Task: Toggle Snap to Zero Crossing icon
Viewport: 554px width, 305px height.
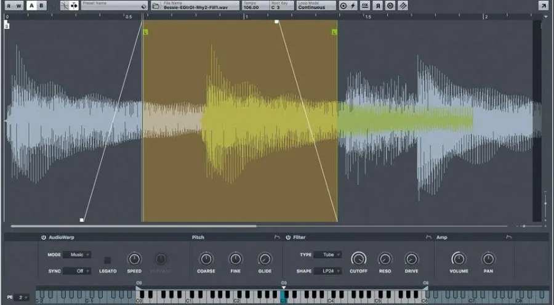Action: tap(65, 6)
